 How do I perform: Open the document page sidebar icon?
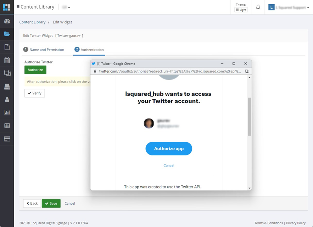[x=7, y=47]
